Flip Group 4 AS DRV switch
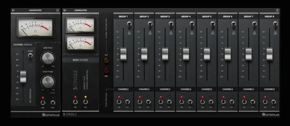 click(x=192, y=24)
